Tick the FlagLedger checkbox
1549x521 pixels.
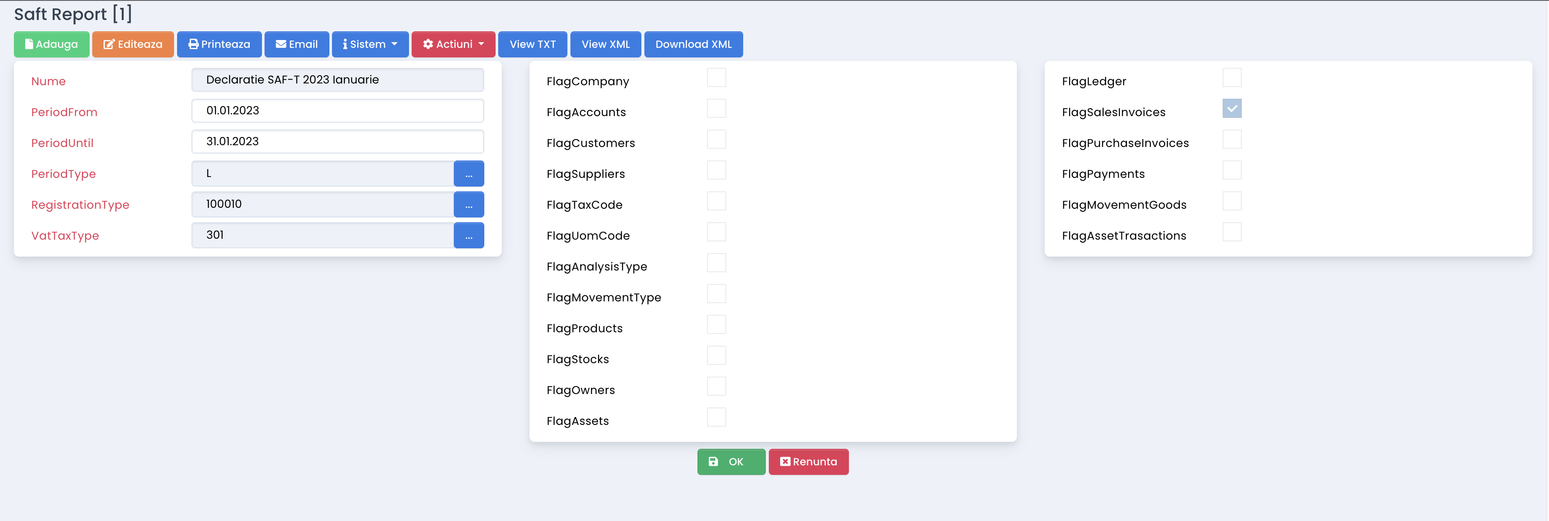pyautogui.click(x=1231, y=77)
